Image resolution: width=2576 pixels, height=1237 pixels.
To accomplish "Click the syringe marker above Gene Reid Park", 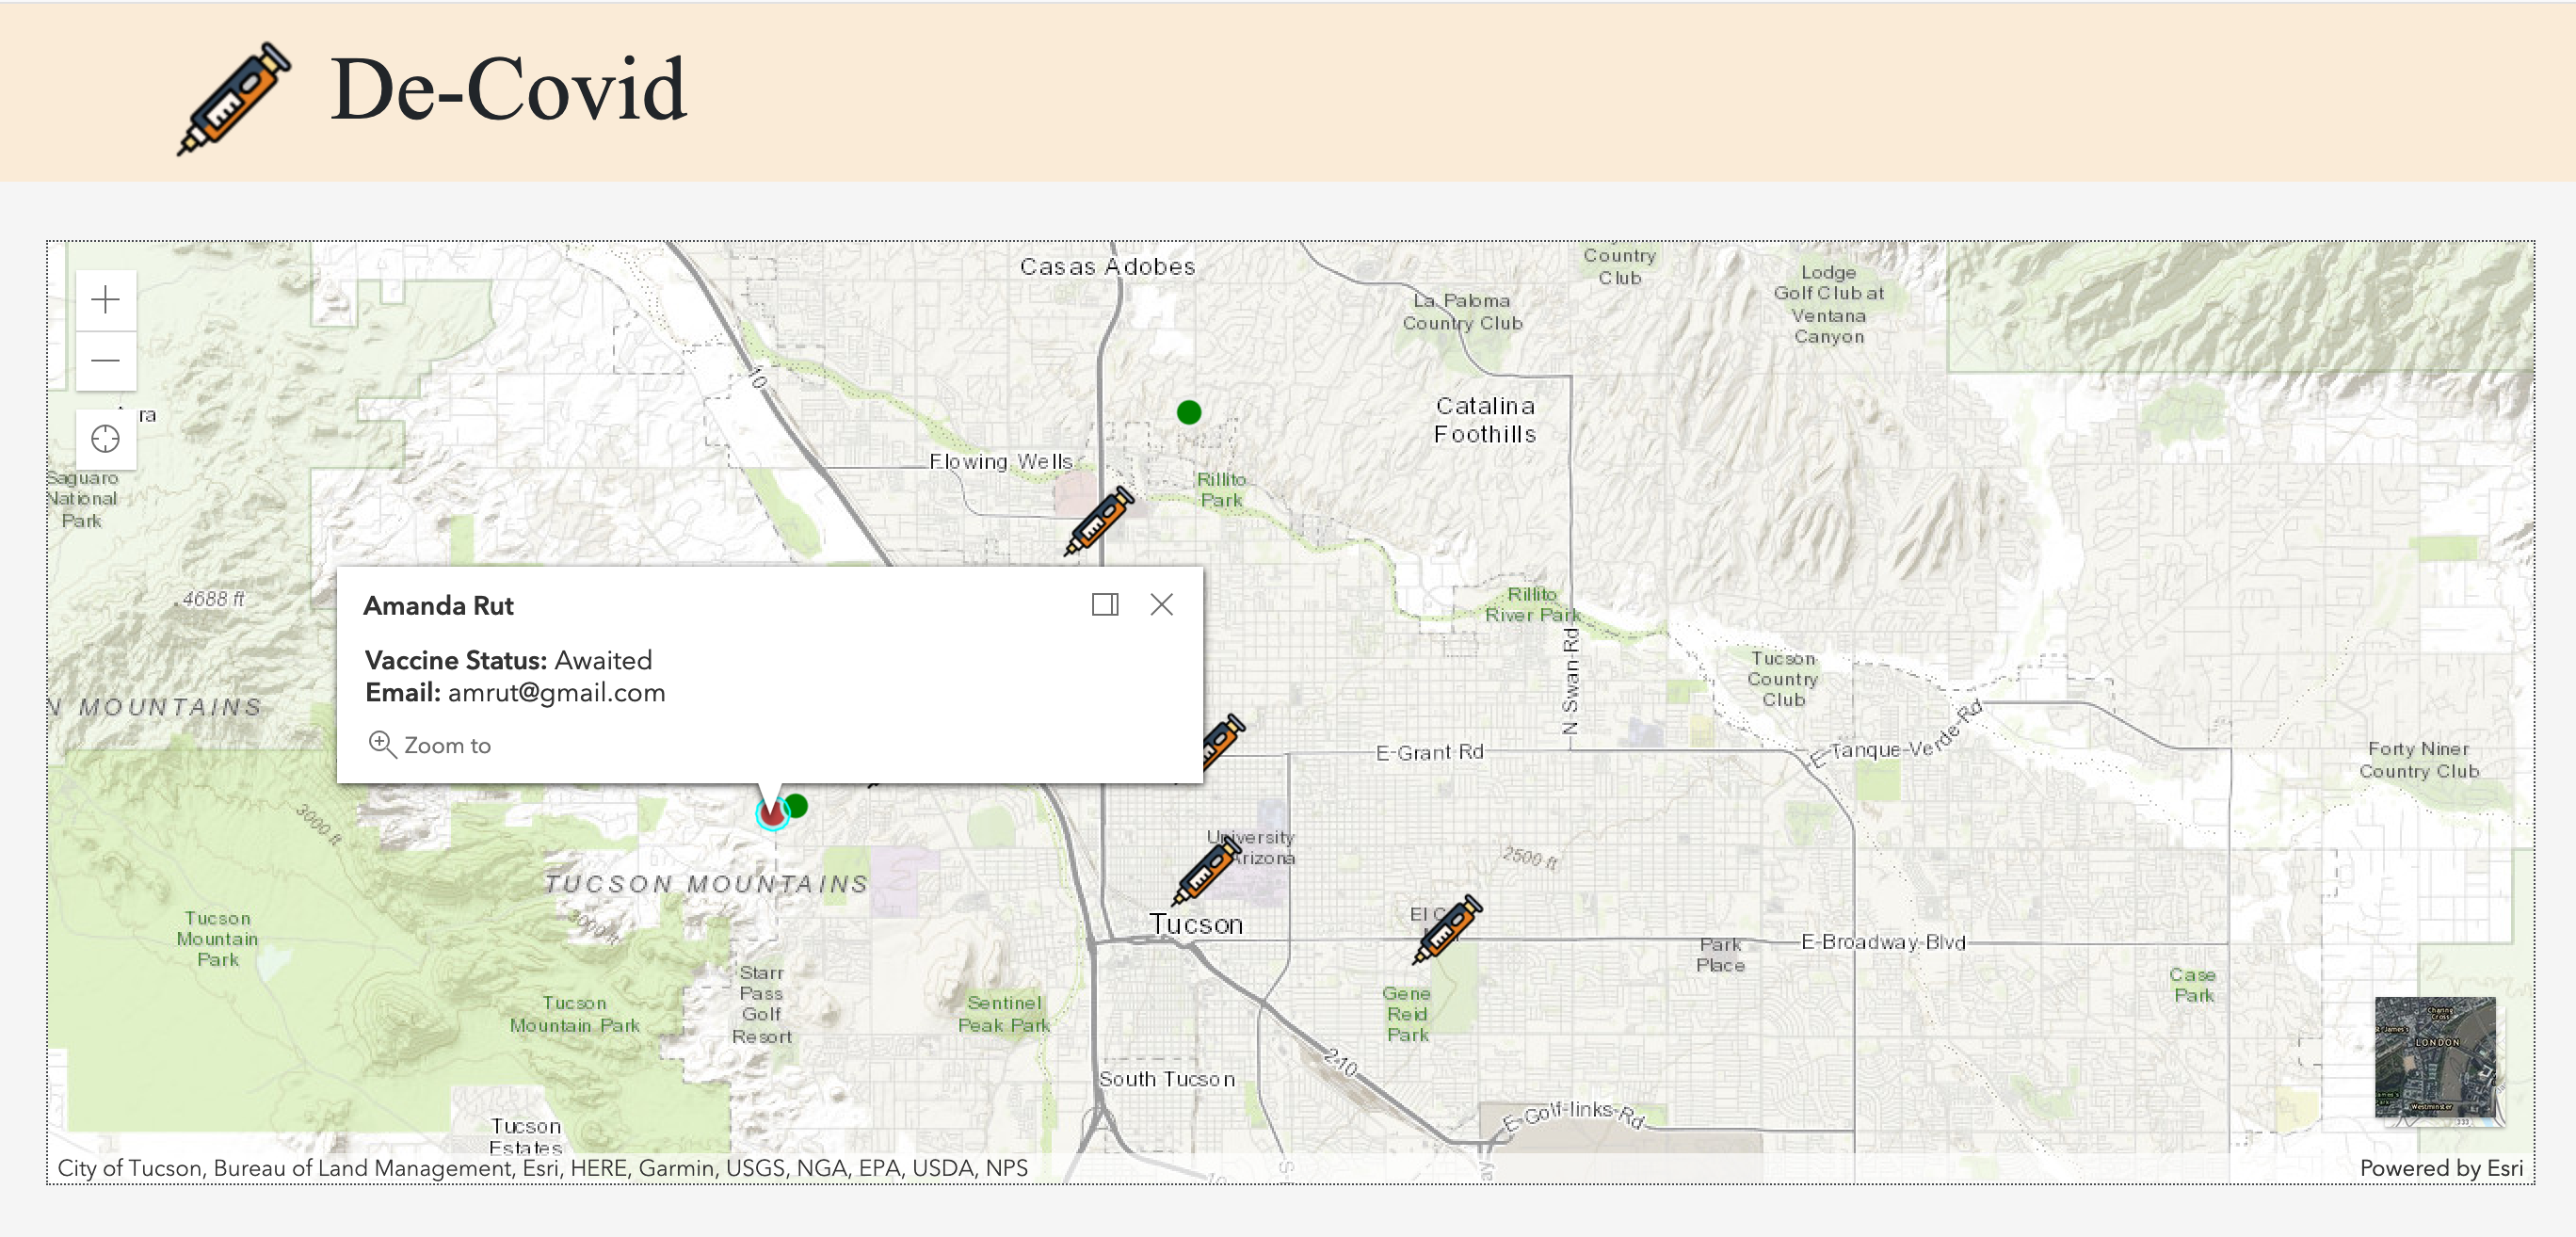I will coord(1446,929).
